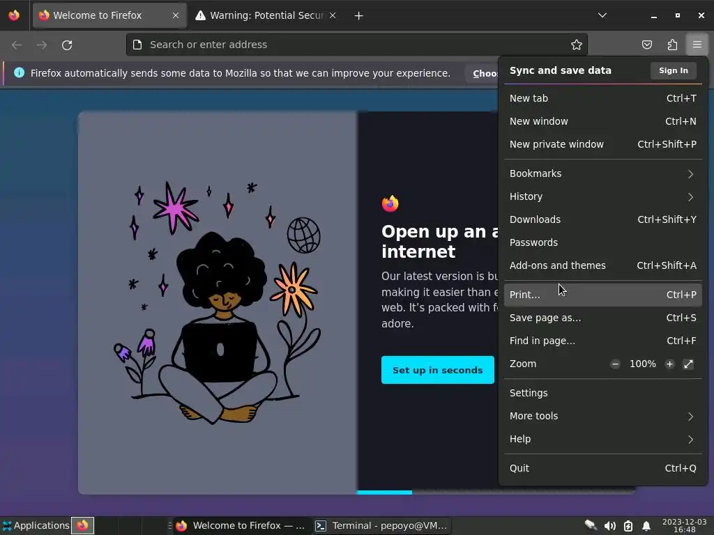Image resolution: width=714 pixels, height=535 pixels.
Task: Click the info icon in notification bar
Action: (x=19, y=72)
